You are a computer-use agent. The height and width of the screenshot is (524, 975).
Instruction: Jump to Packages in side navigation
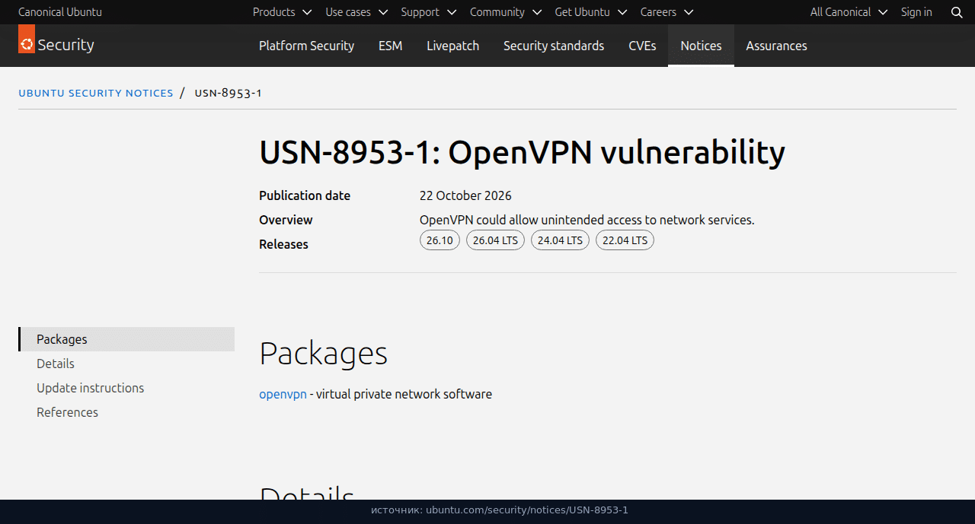(126, 339)
